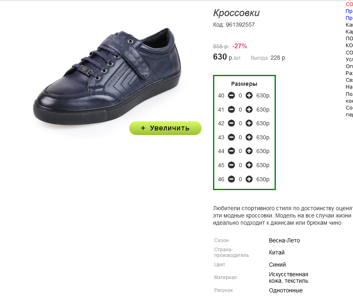
Task: Remove one pair of size 42
Action: [x=231, y=123]
